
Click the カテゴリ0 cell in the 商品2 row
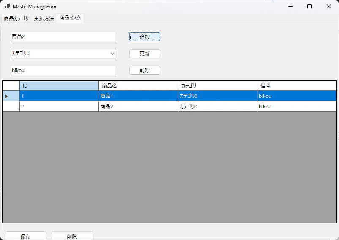[x=218, y=106]
